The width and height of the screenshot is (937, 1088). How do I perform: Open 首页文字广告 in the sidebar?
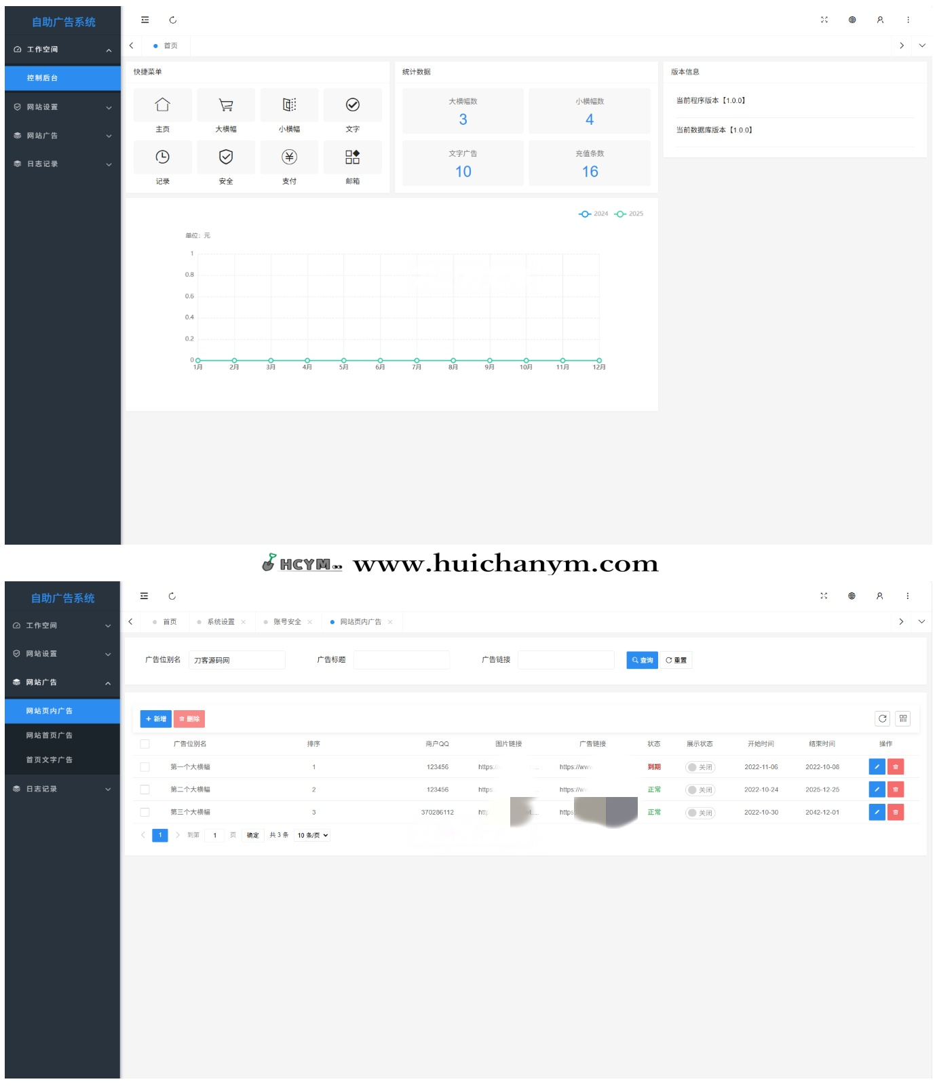50,760
